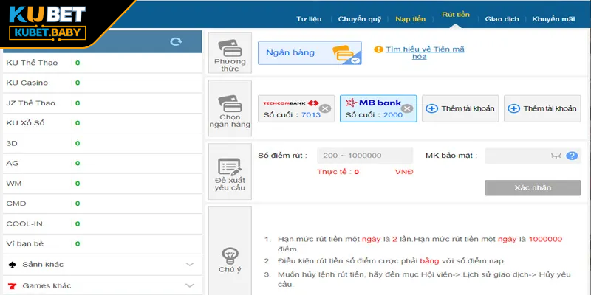Remove the Techcombank account with its X
The image size is (591, 295).
coord(325,108)
